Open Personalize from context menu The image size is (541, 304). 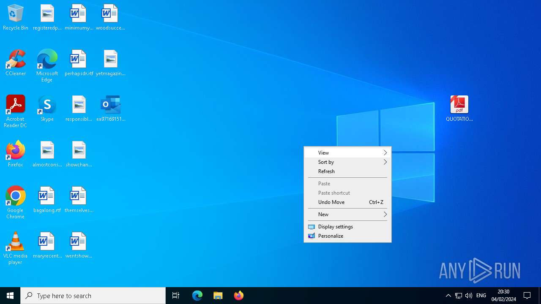[347, 236]
